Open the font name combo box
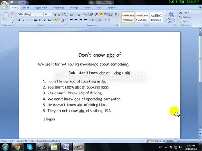This screenshot has height=151, width=202. (30, 14)
